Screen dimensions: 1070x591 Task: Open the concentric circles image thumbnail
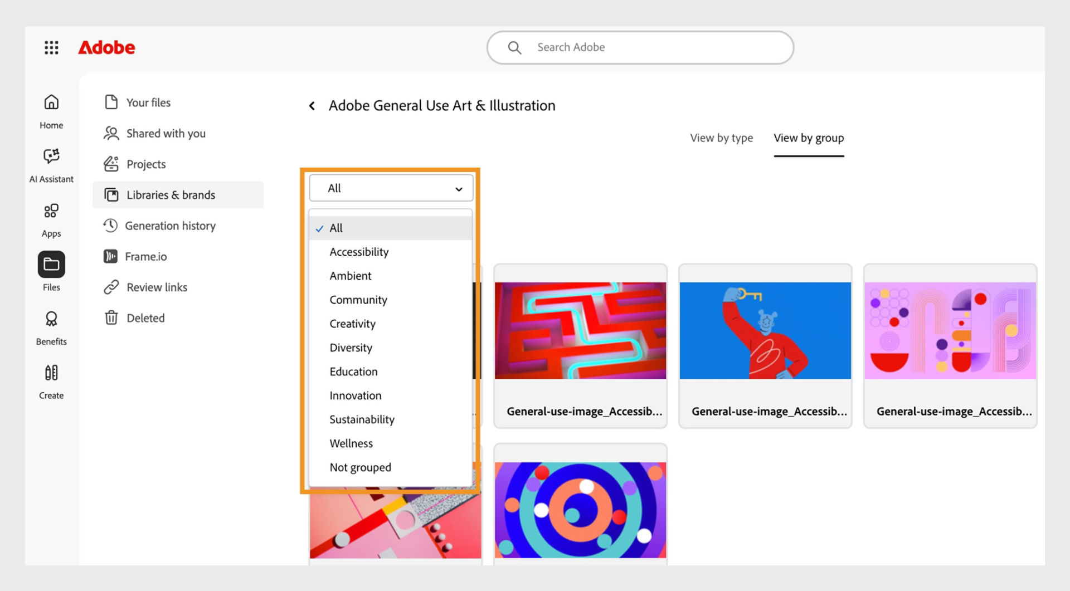580,510
